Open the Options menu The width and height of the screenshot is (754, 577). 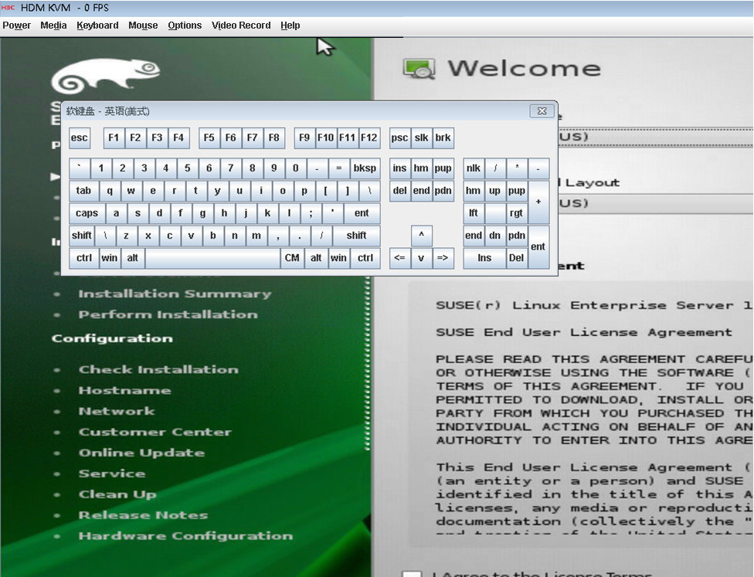185,25
